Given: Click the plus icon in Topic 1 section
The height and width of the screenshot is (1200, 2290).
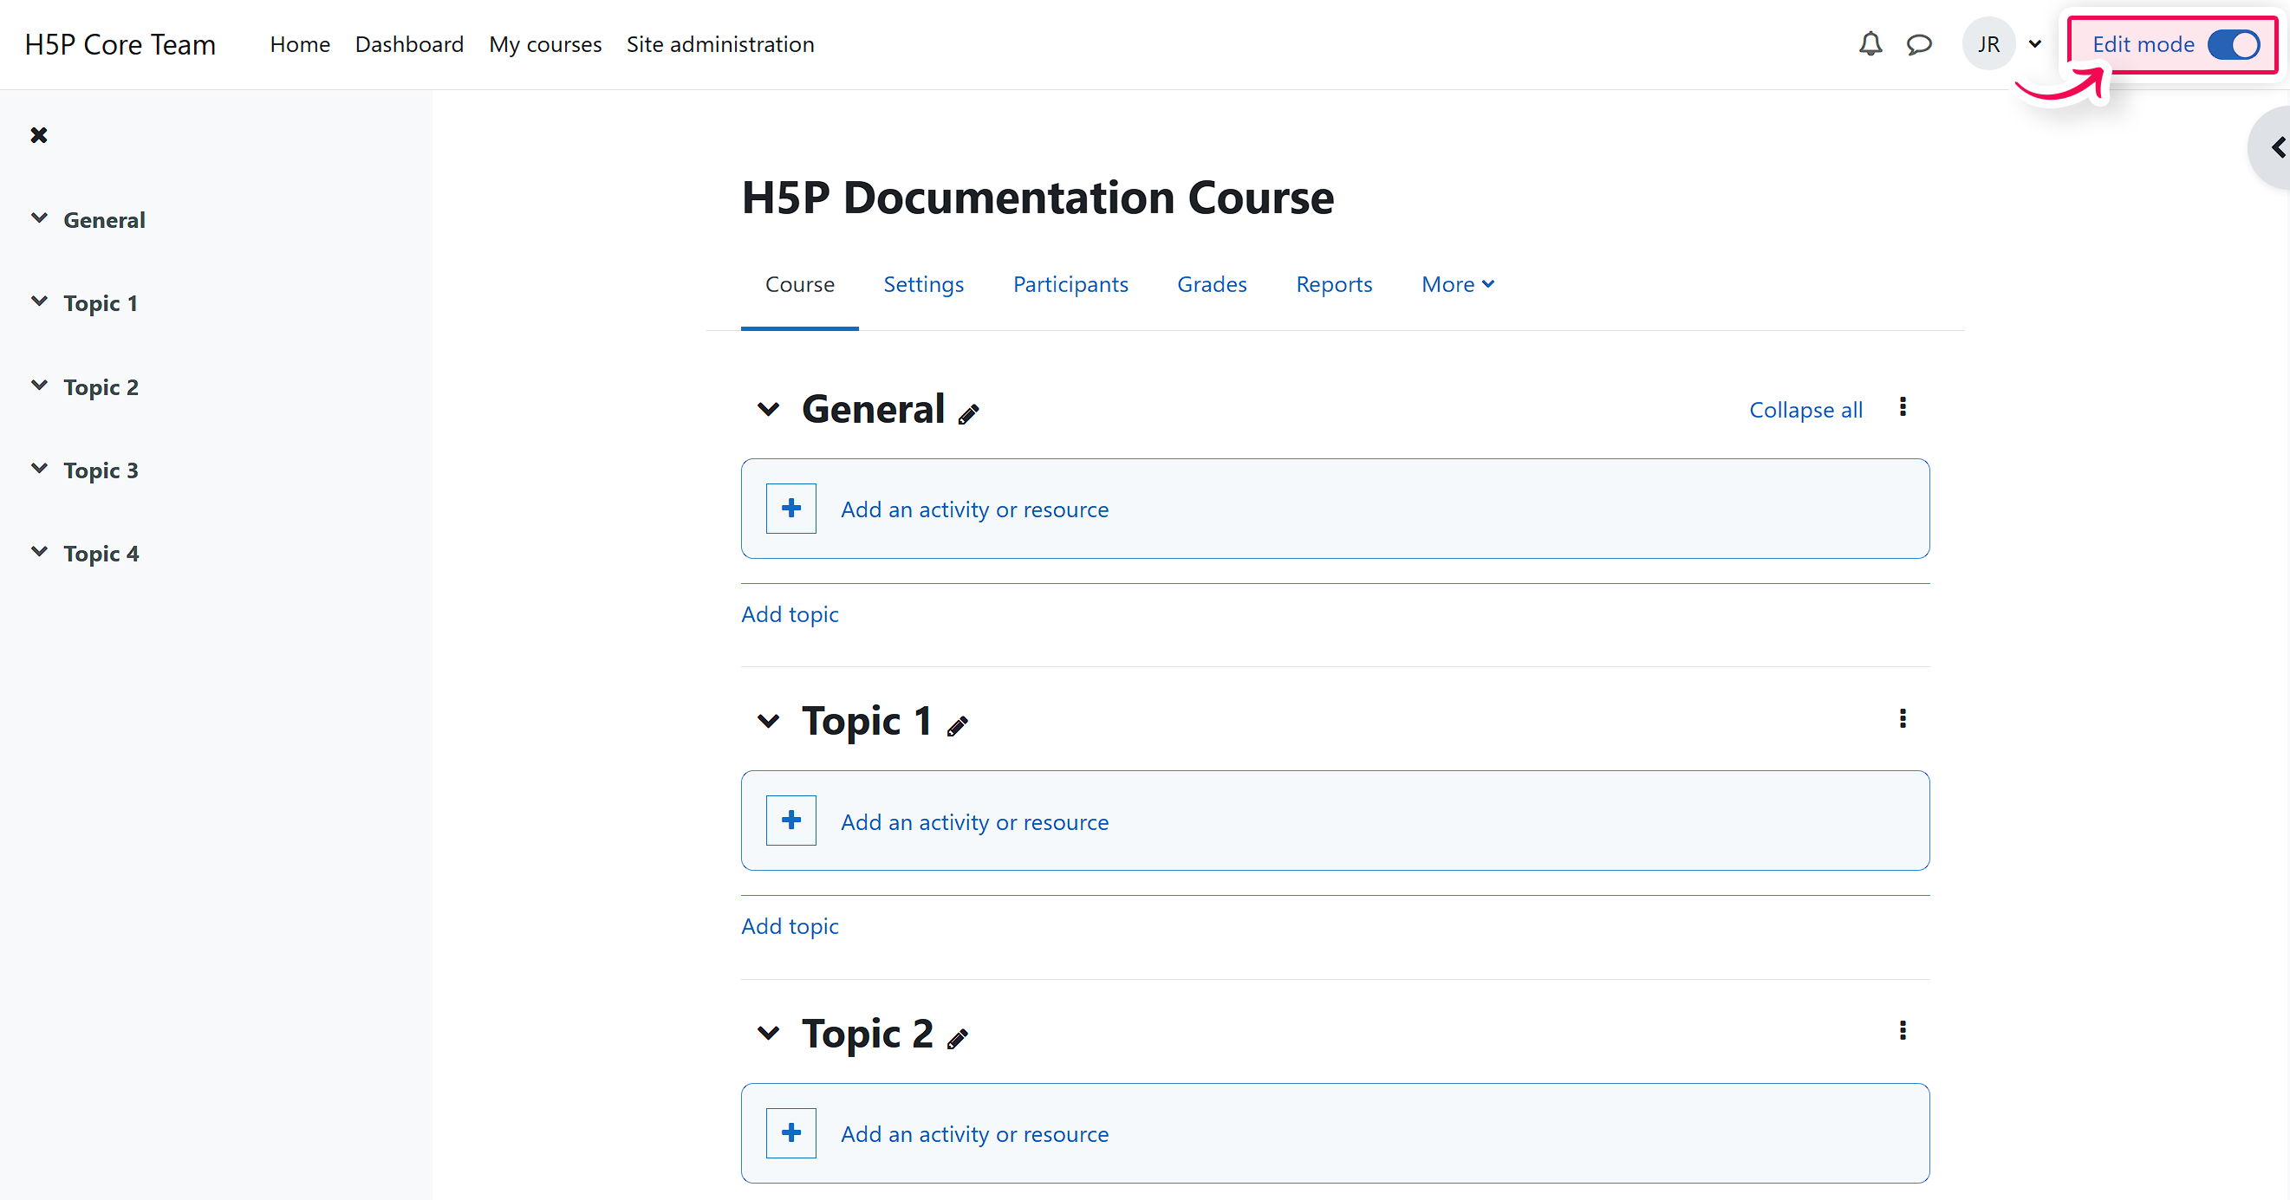Looking at the screenshot, I should click(x=791, y=821).
